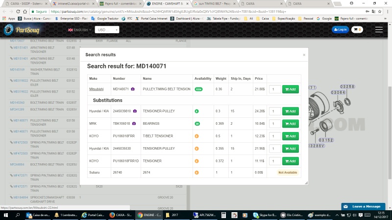Open the English language selector
Screen dimensions: 392x220
79,30
